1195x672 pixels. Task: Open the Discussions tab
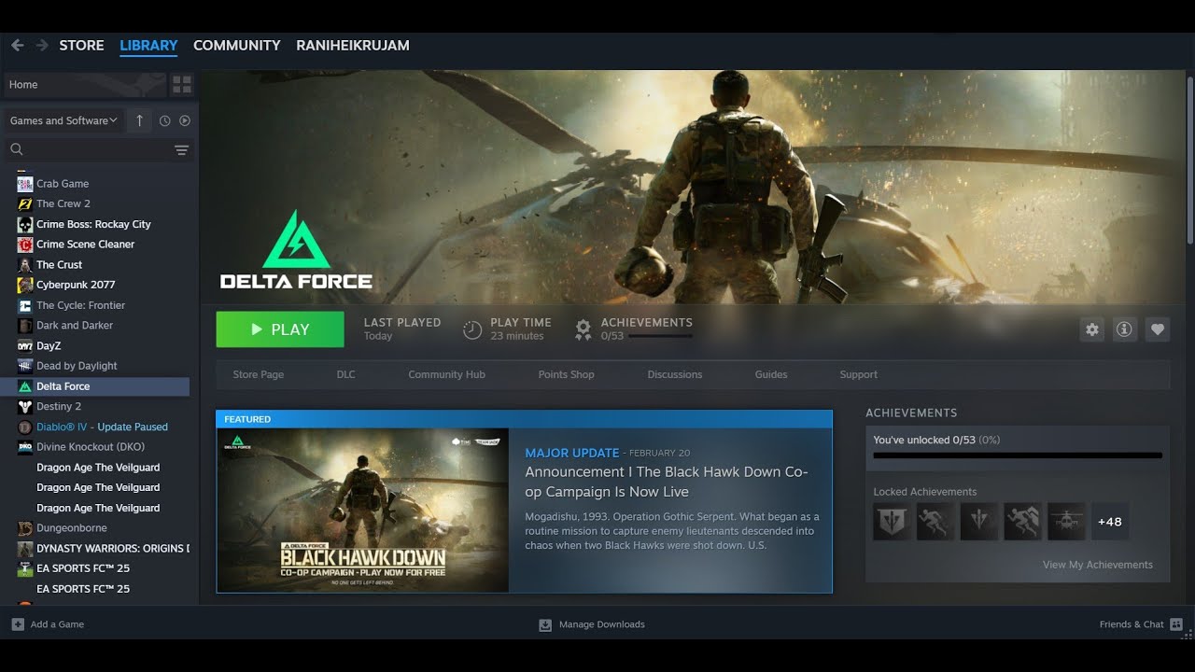(x=675, y=374)
